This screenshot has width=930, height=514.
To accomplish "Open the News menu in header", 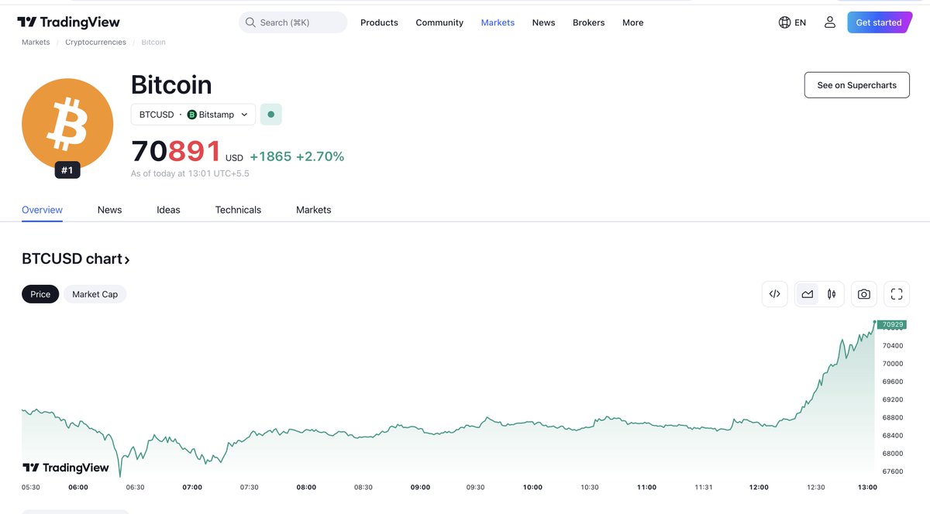I will tap(543, 22).
